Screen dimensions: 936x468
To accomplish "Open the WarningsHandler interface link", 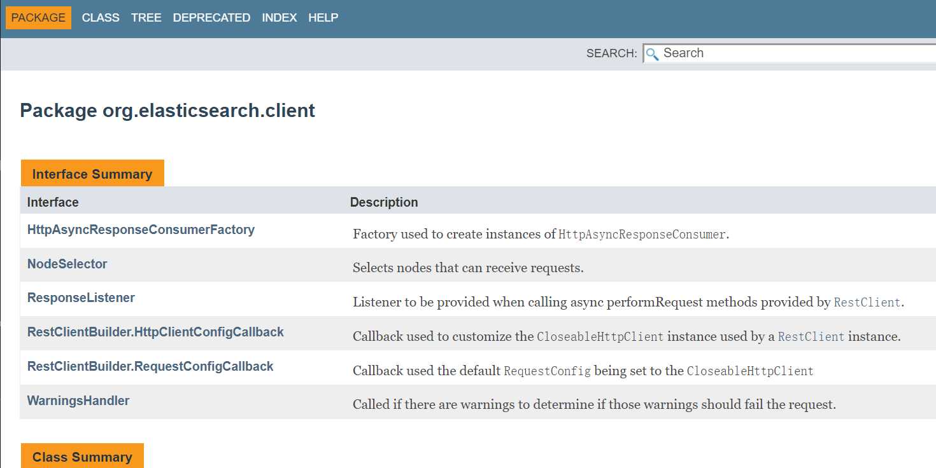I will coord(78,401).
